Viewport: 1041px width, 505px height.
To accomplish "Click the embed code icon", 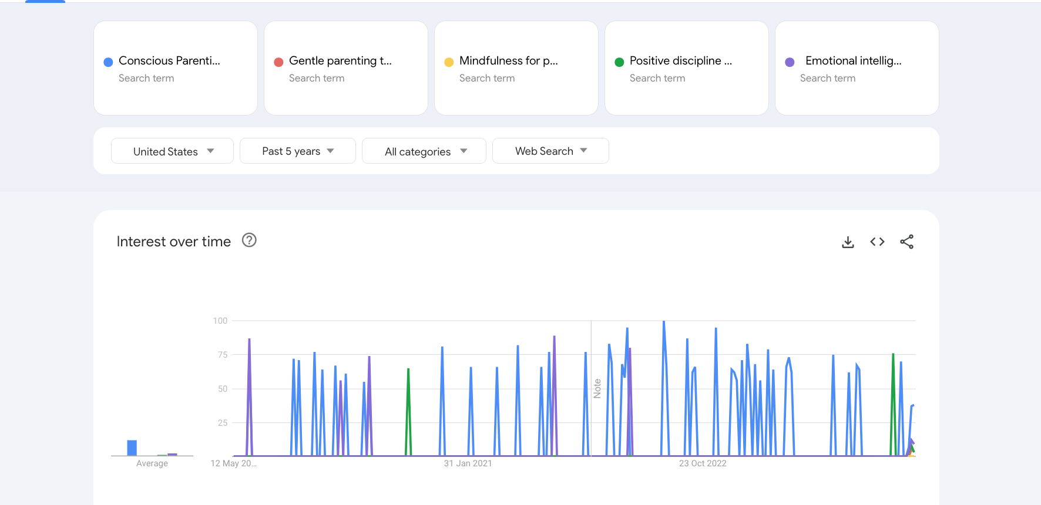I will [x=877, y=242].
